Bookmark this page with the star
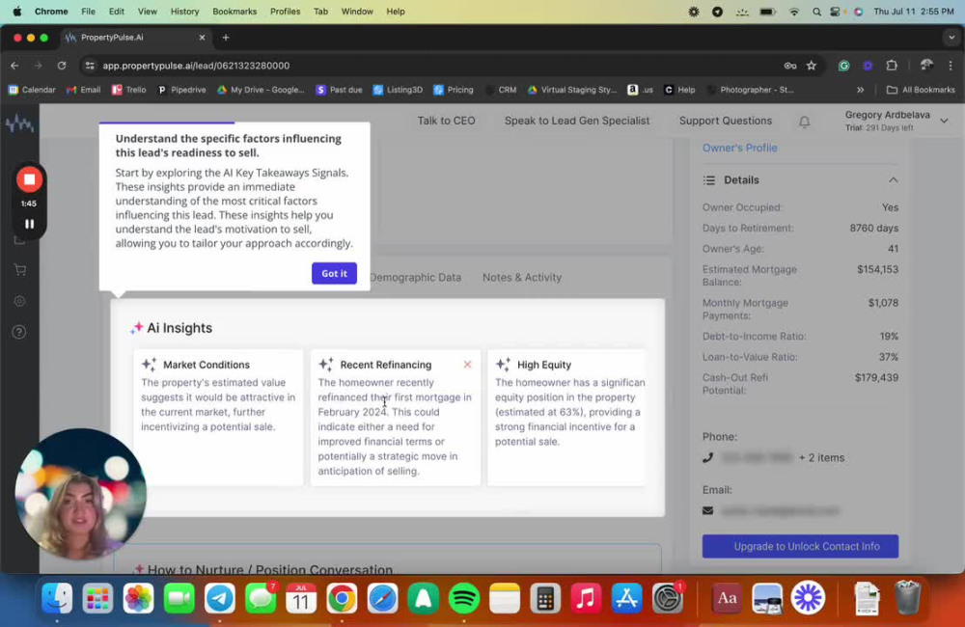 coord(812,66)
